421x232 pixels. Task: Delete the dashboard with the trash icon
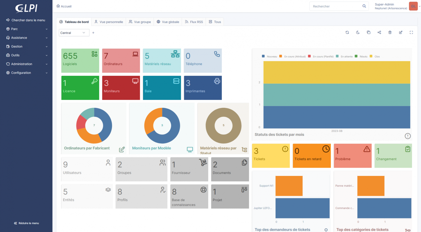(390, 33)
